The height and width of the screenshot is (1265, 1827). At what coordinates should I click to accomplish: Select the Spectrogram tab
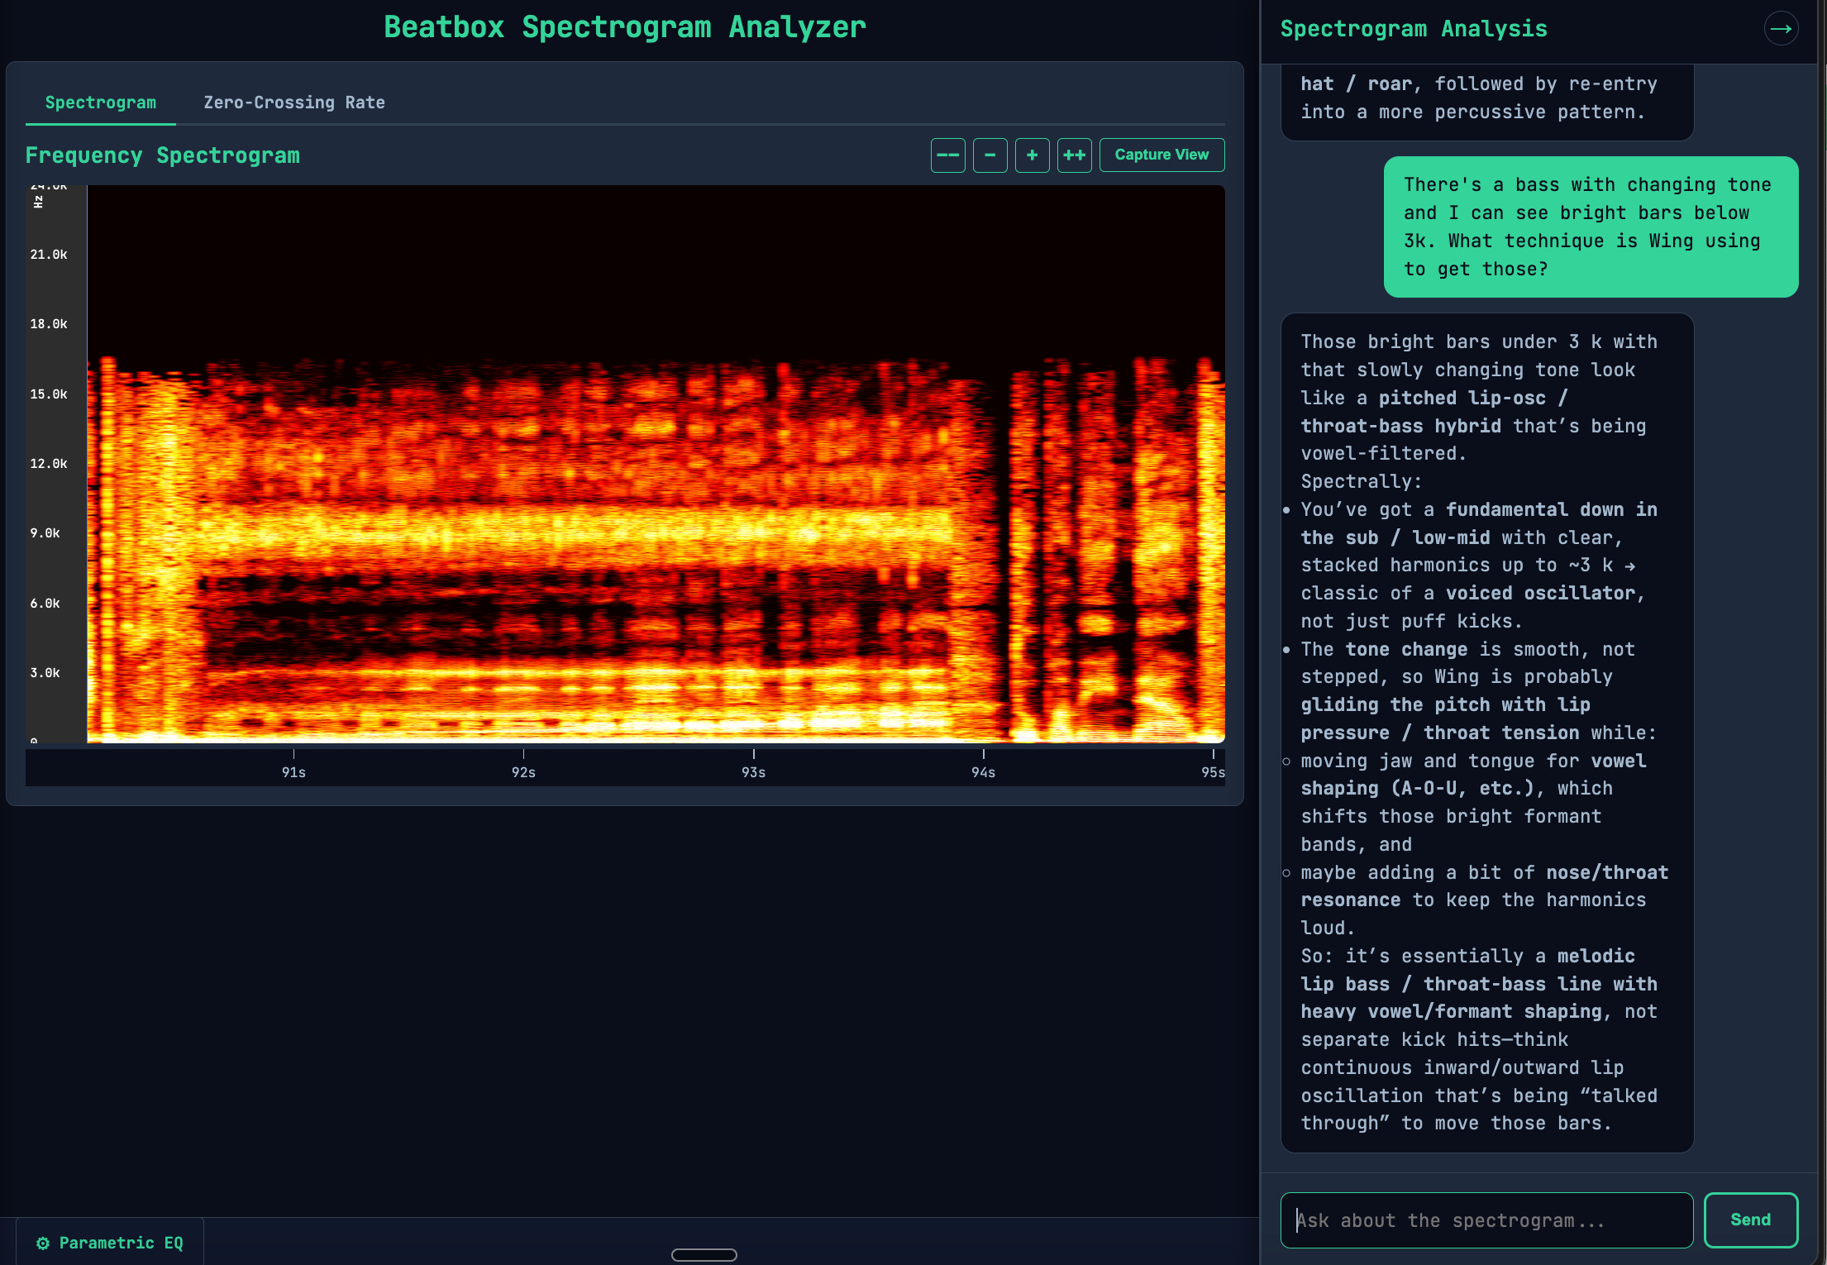click(x=101, y=103)
